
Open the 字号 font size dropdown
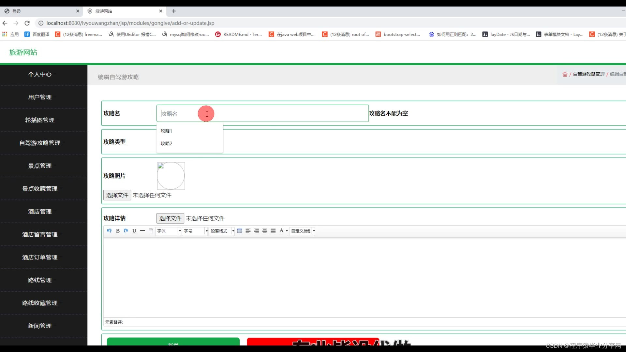click(x=195, y=231)
